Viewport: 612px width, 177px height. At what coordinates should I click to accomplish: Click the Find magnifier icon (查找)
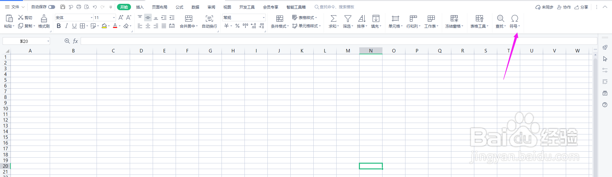pos(500,18)
